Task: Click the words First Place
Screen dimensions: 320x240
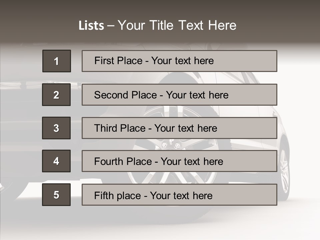Action: [118, 61]
